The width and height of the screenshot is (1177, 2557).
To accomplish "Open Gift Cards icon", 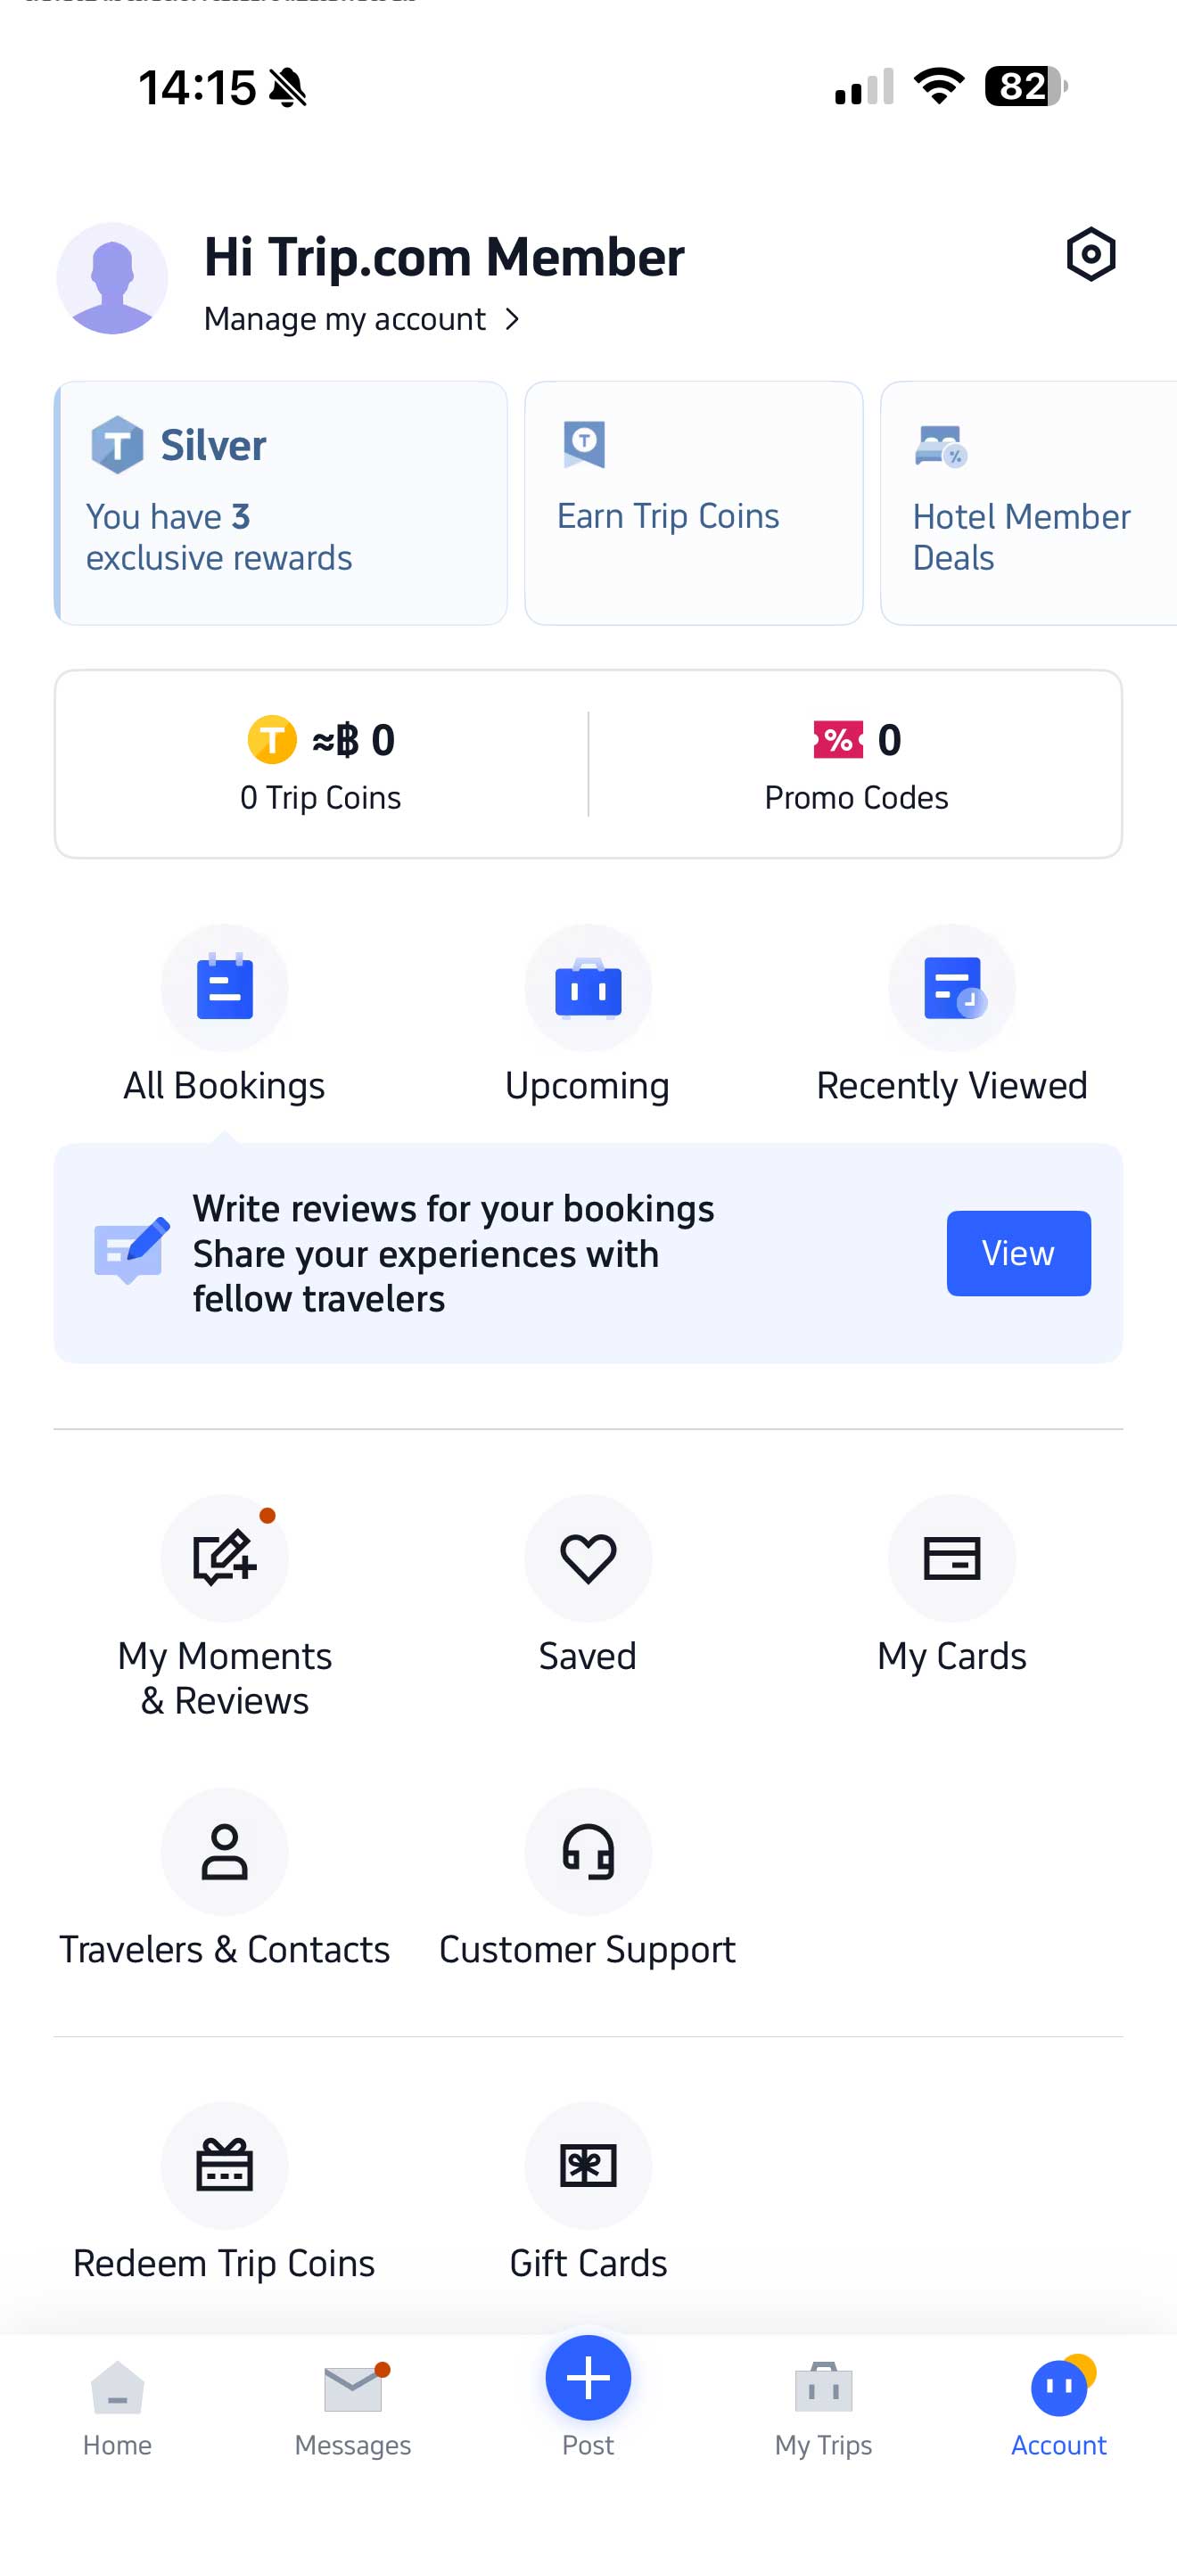I will [x=588, y=2166].
